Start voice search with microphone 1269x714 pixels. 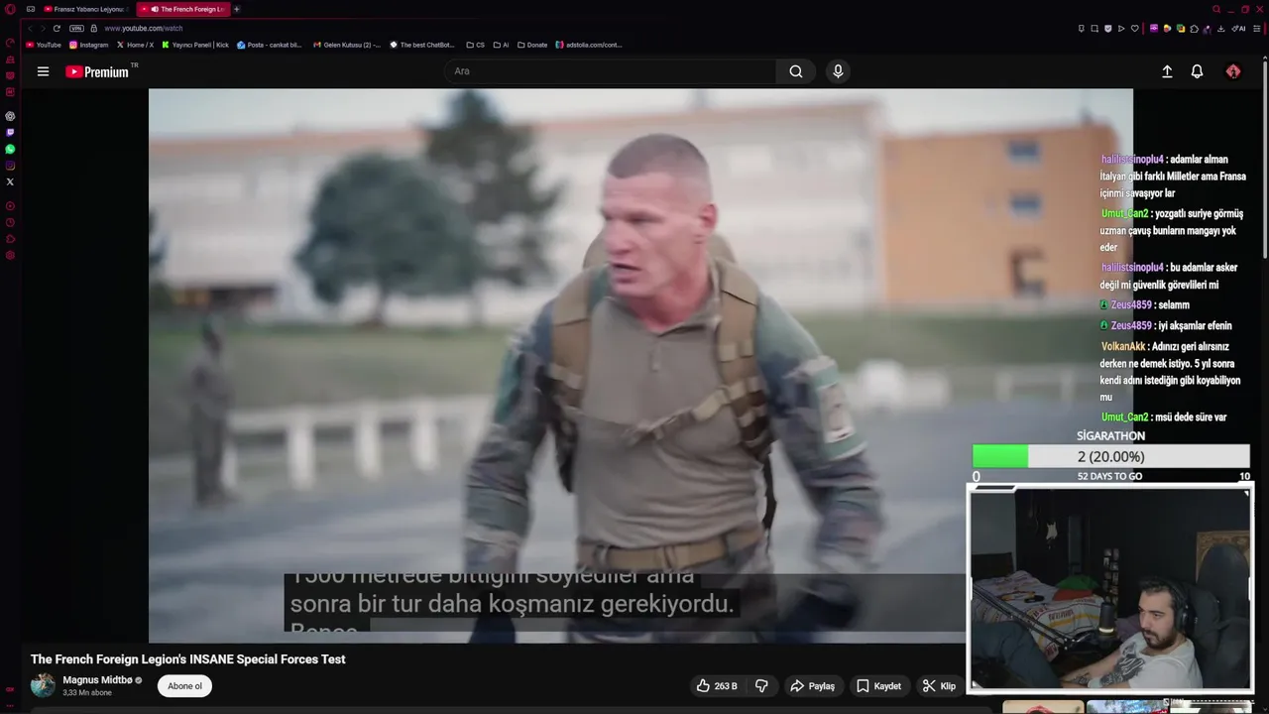838,71
